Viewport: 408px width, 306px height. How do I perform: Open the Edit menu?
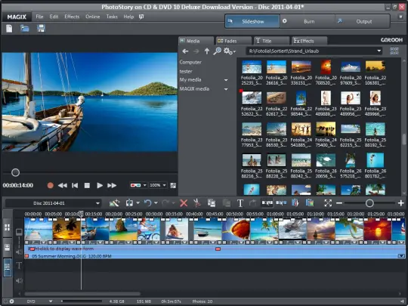tap(54, 17)
